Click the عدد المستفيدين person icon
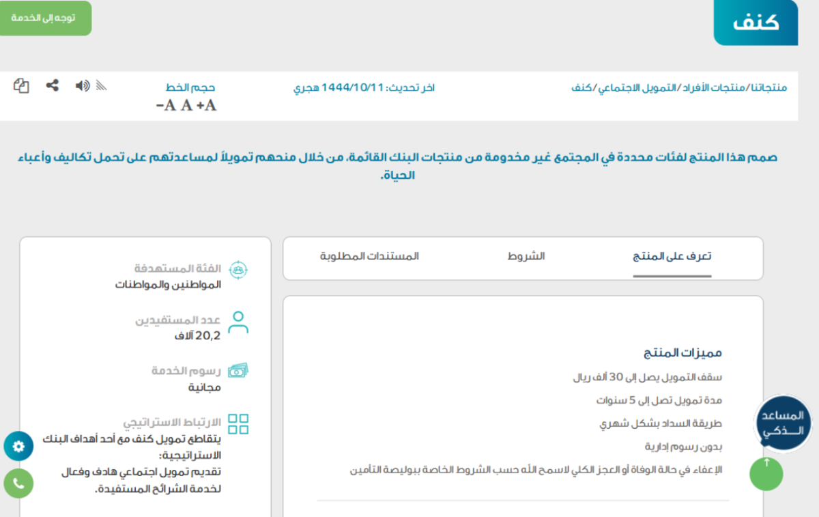 238,322
